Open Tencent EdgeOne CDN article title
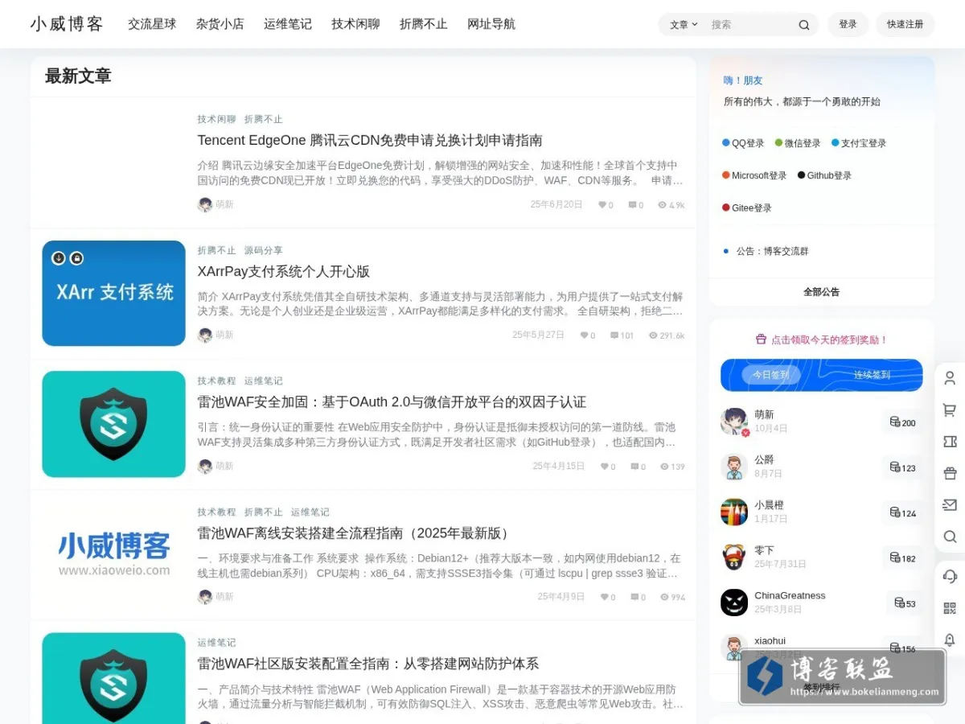The image size is (965, 724). point(370,140)
